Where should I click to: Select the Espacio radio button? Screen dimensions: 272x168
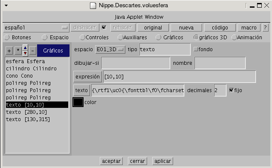click(x=45, y=38)
